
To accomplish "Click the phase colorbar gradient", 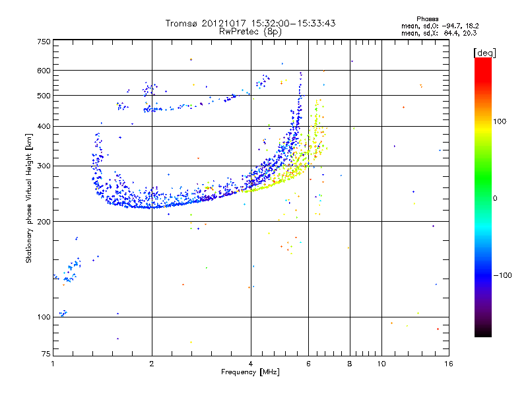I will coord(483,197).
